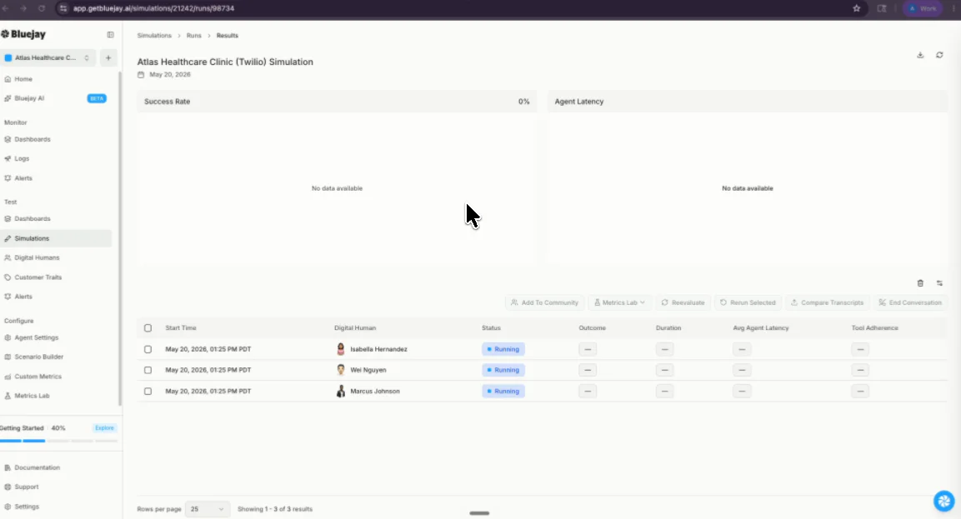Click the Duration column header

point(668,328)
